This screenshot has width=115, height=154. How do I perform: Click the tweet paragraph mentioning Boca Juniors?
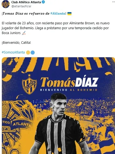56,28
